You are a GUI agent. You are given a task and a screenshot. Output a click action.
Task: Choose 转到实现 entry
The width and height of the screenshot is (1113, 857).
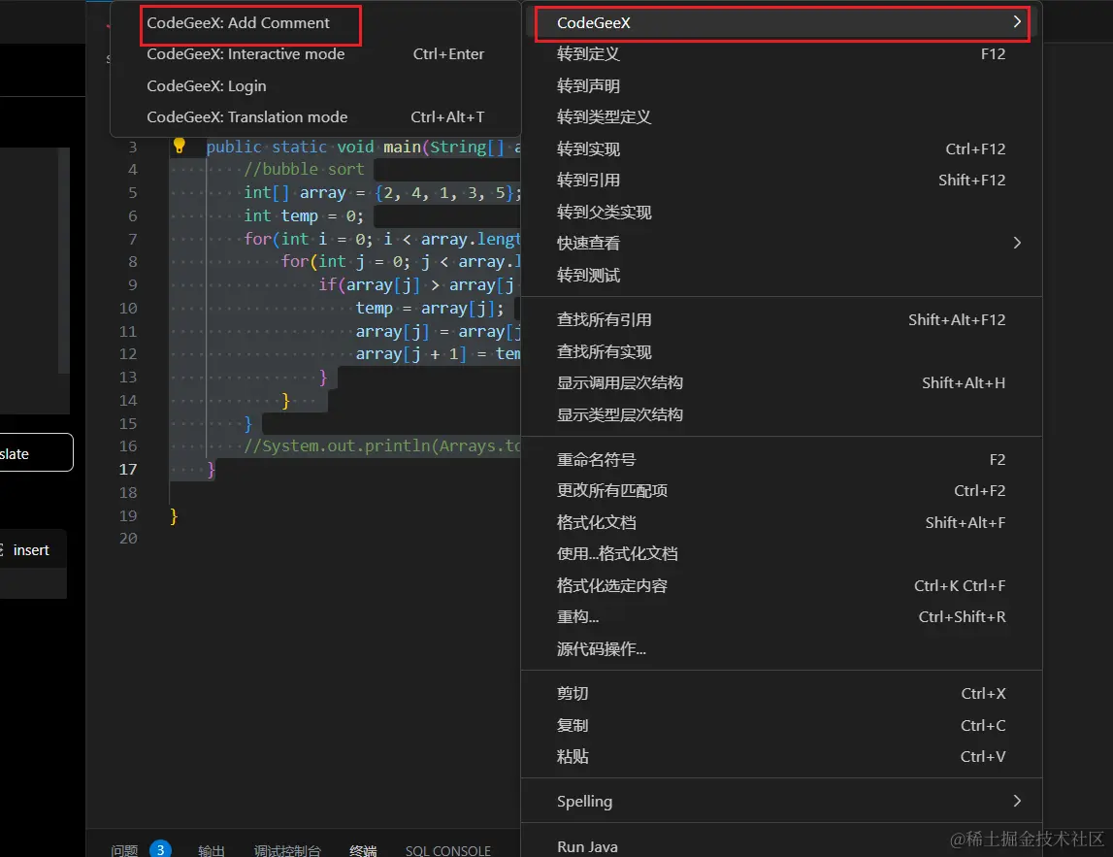point(781,149)
